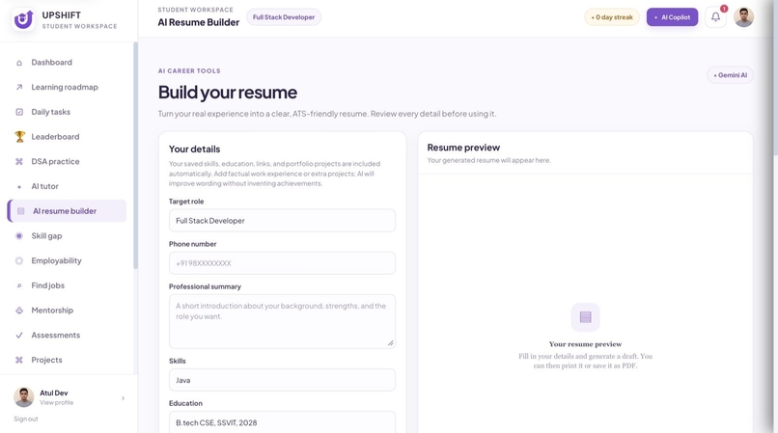Click the resume preview placeholder icon
Viewport: 778px width, 433px height.
[586, 317]
